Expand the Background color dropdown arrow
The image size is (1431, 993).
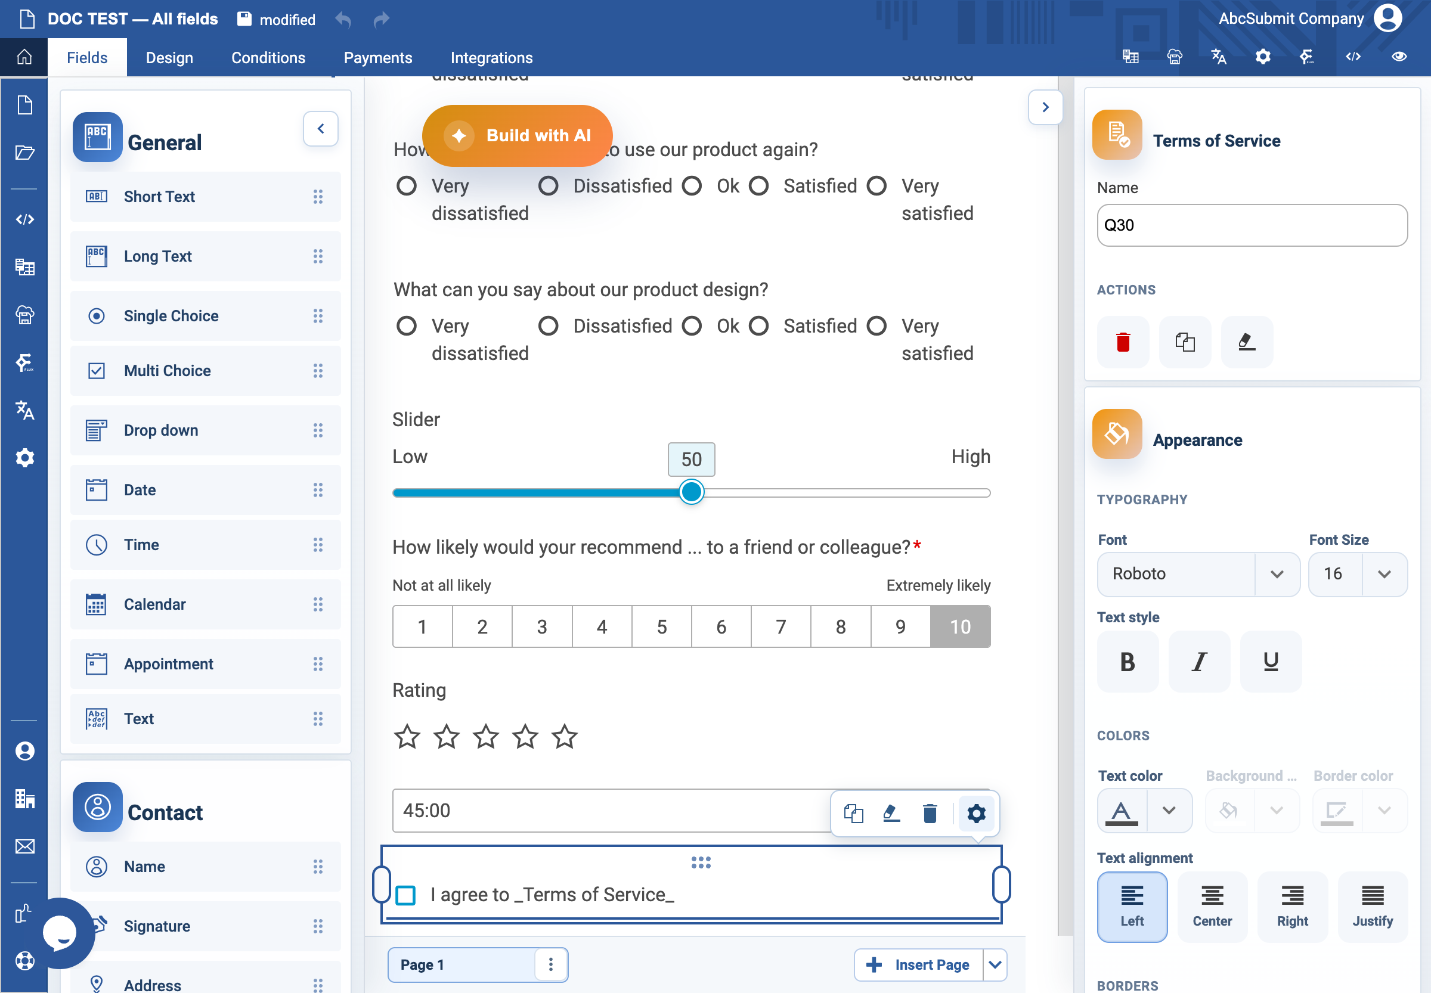tap(1276, 810)
